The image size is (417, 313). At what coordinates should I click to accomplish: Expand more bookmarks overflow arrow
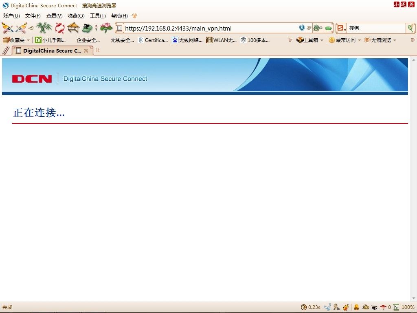pyautogui.click(x=290, y=40)
